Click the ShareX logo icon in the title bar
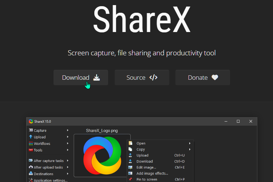Viewport: 273px width, 182px height. click(x=31, y=121)
